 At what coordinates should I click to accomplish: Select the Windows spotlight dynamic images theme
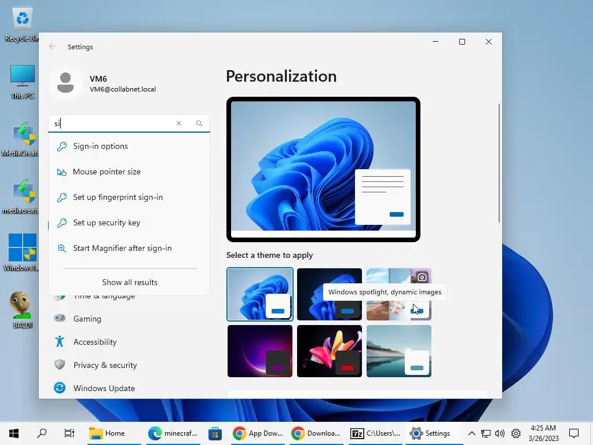(398, 294)
